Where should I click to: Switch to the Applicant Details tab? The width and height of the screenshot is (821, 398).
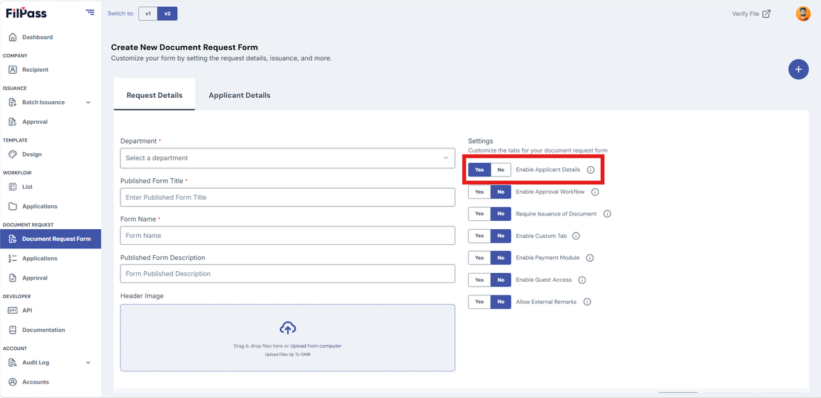coord(239,95)
